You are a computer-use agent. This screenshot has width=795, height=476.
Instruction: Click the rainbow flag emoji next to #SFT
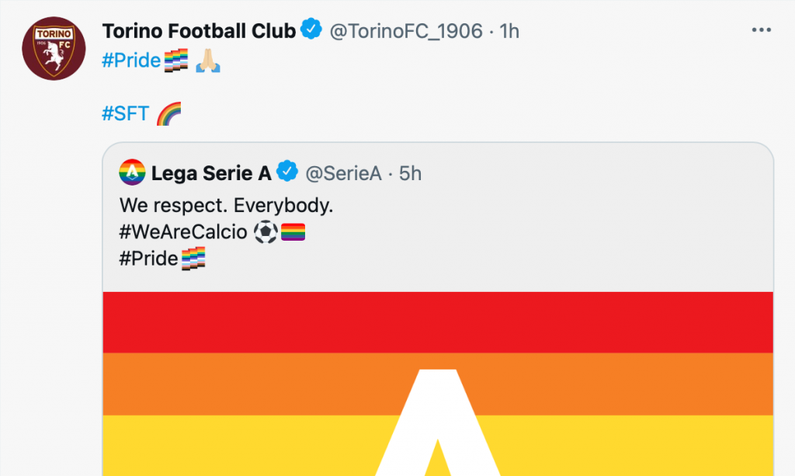coord(168,113)
